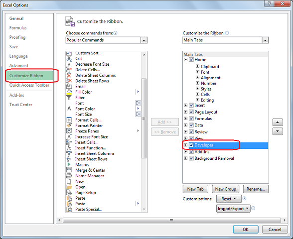The width and height of the screenshot is (293, 239).
Task: Uncheck the Developer tab checkbox
Action: pos(191,145)
